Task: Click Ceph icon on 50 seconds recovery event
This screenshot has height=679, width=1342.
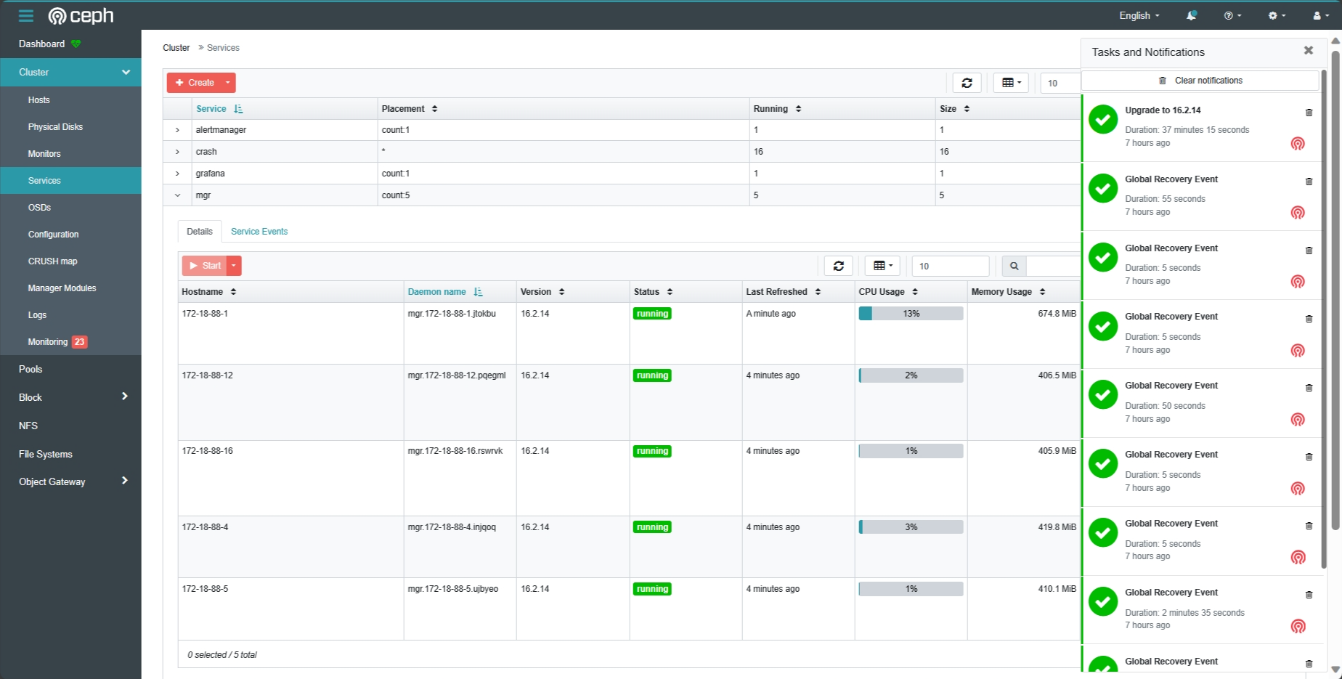Action: 1298,420
